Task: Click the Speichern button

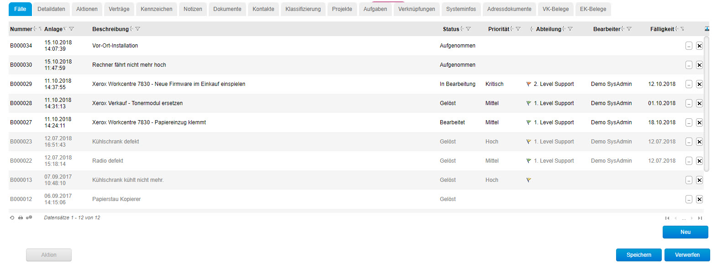Action: coord(638,255)
